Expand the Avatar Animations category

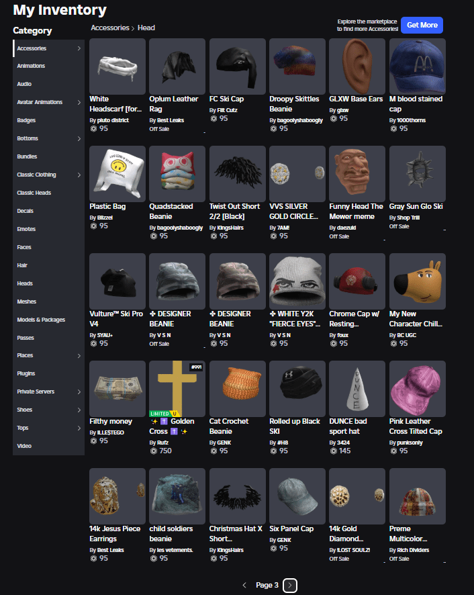(79, 102)
